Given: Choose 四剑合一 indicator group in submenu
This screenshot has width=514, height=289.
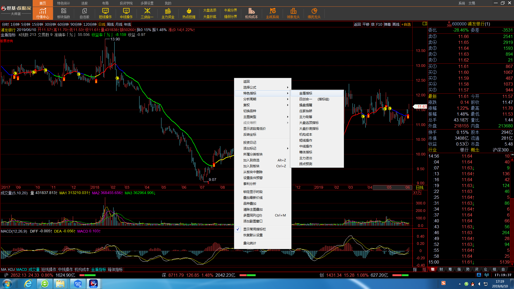Looking at the screenshot, I should pyautogui.click(x=317, y=99).
